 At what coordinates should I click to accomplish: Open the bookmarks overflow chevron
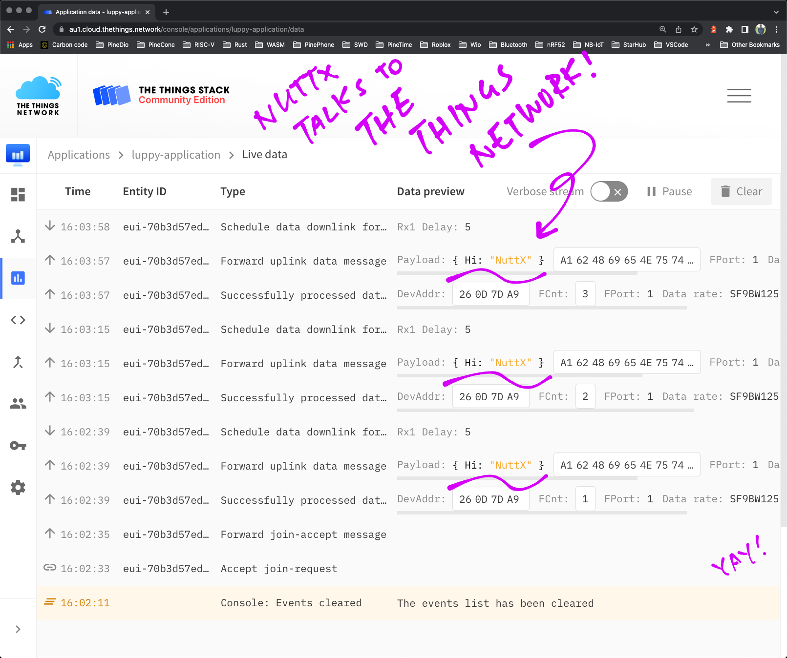pos(708,44)
